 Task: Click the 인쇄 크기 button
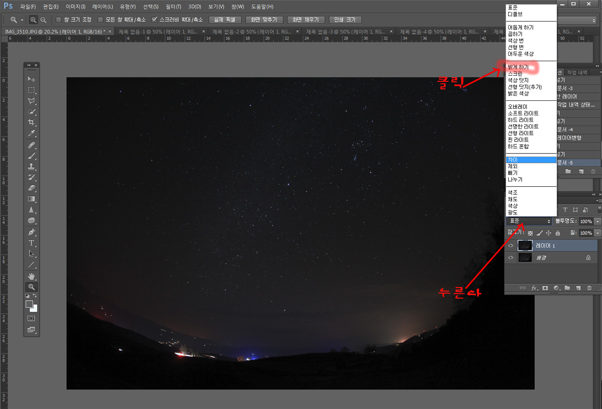click(x=345, y=20)
